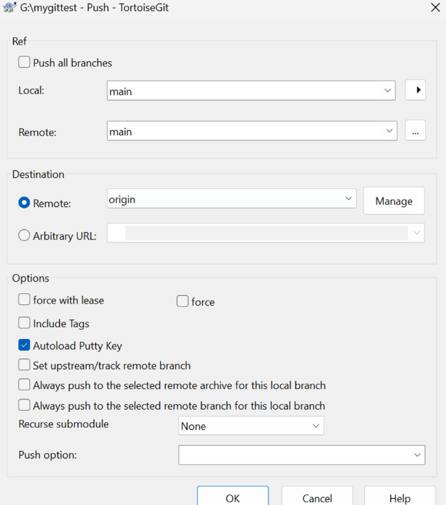Enable Include Tags checkbox
446x505 pixels.
click(x=24, y=323)
